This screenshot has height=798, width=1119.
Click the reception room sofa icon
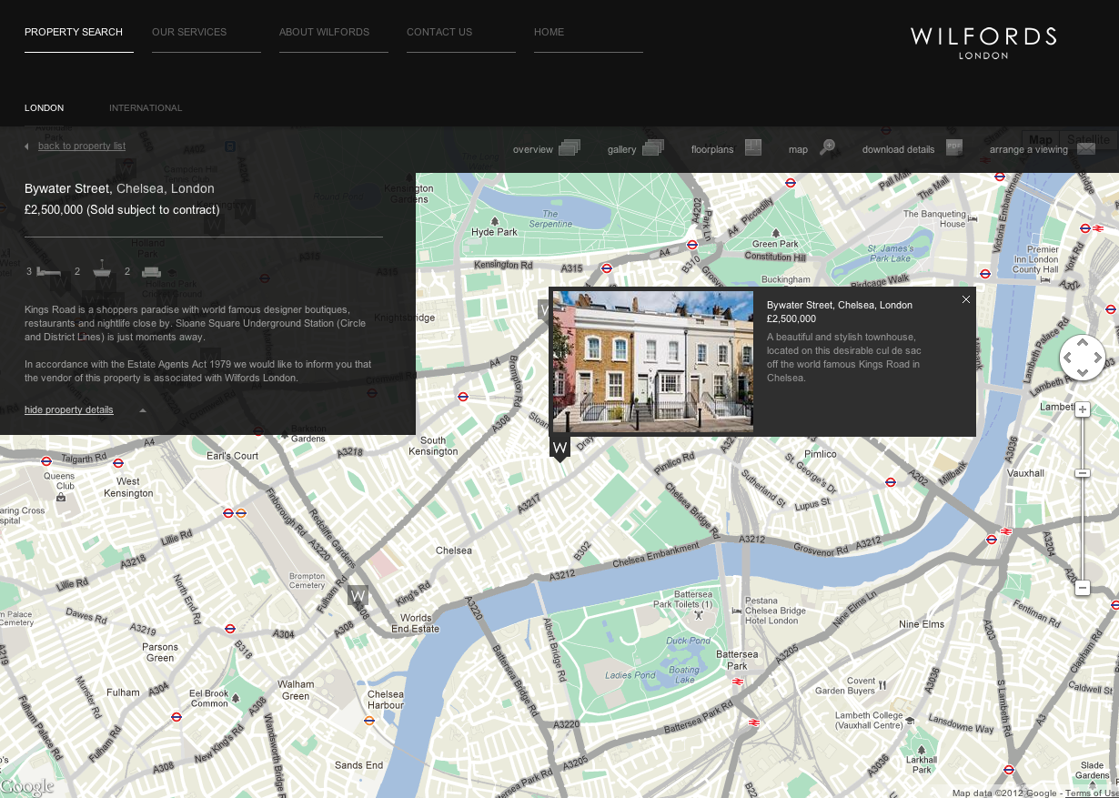pyautogui.click(x=151, y=271)
